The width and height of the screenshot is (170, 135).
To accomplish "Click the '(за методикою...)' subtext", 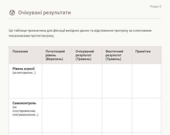I will coord(24,73).
